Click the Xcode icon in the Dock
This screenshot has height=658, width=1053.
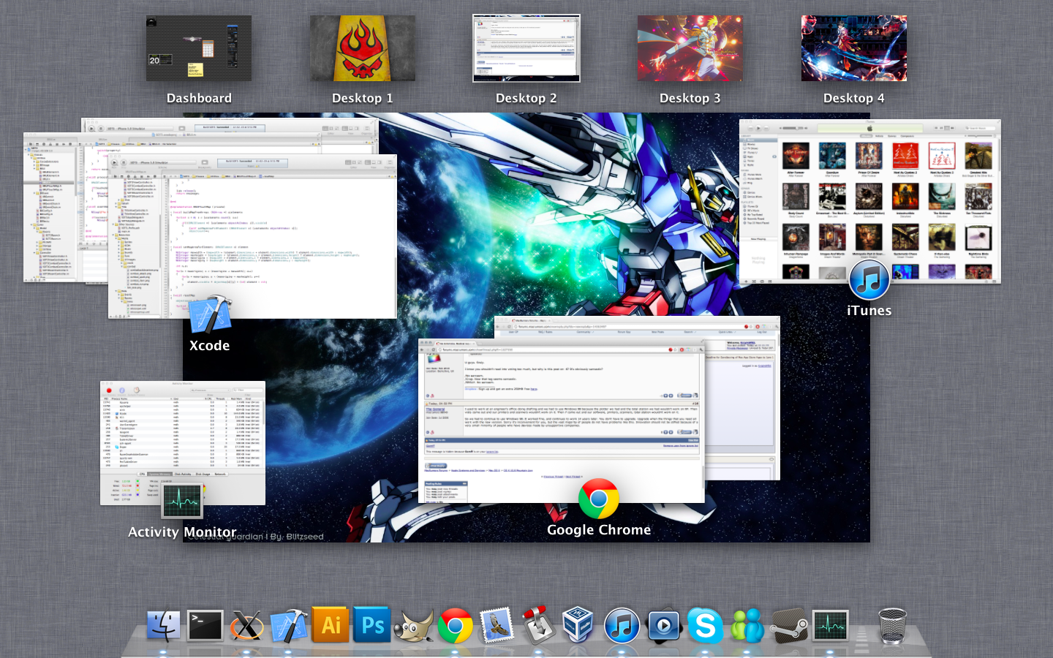[x=289, y=627]
